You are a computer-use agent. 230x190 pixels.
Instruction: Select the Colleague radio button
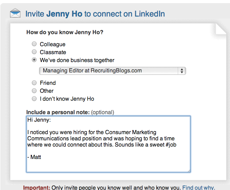pyautogui.click(x=34, y=44)
